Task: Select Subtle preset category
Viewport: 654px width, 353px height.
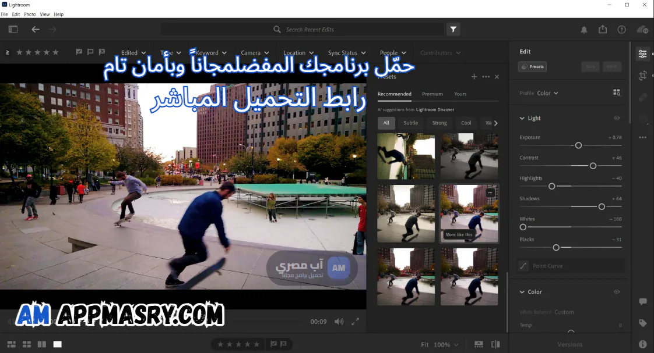Action: point(411,123)
